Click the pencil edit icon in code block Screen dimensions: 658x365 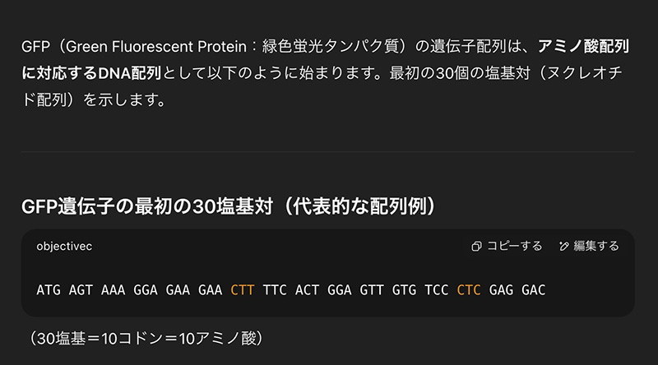(563, 247)
